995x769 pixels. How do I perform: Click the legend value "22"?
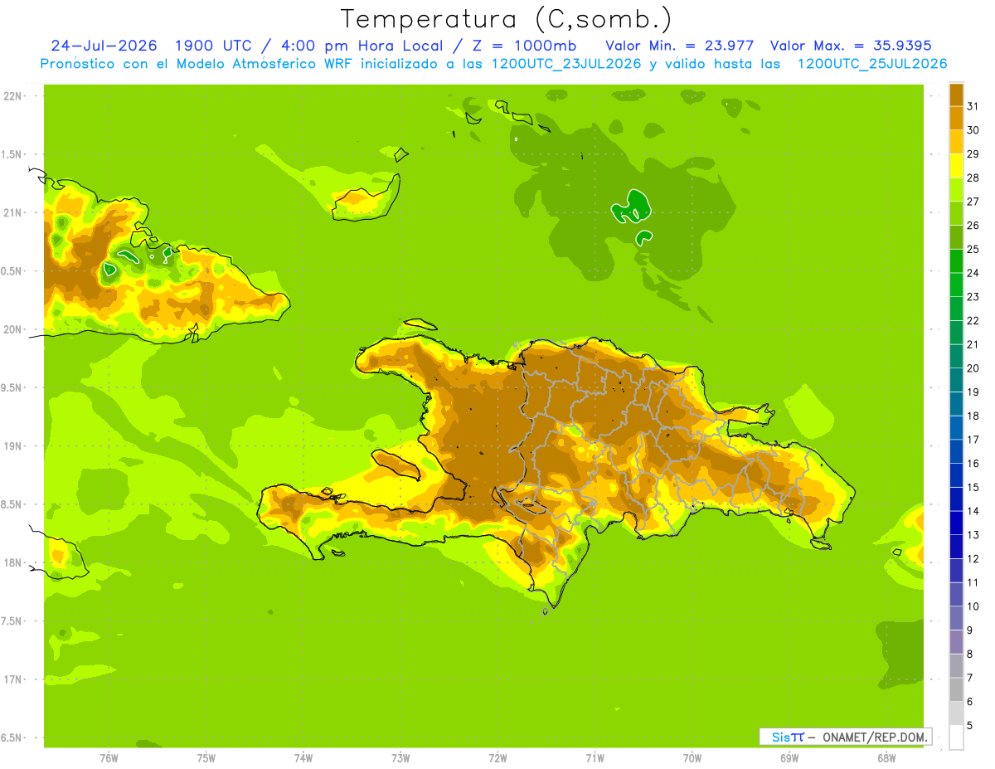coord(973,320)
